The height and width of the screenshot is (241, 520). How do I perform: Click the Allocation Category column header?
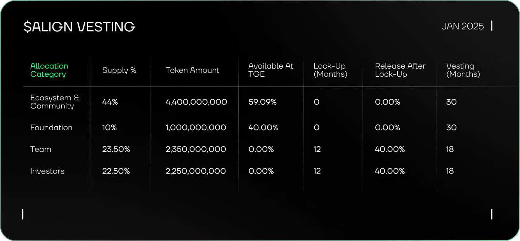[x=49, y=70]
